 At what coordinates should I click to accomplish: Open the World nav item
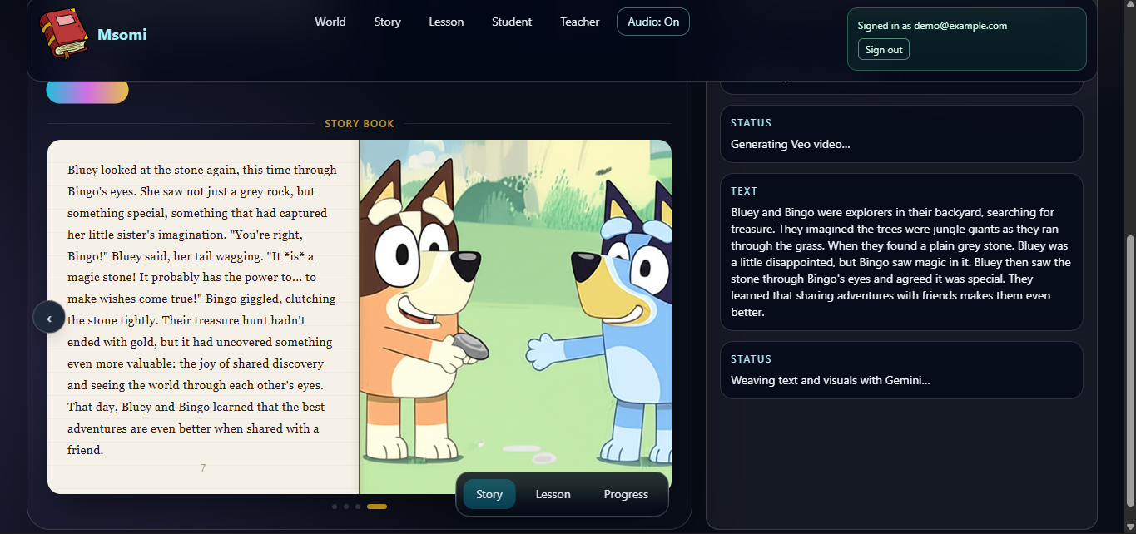[x=330, y=22]
